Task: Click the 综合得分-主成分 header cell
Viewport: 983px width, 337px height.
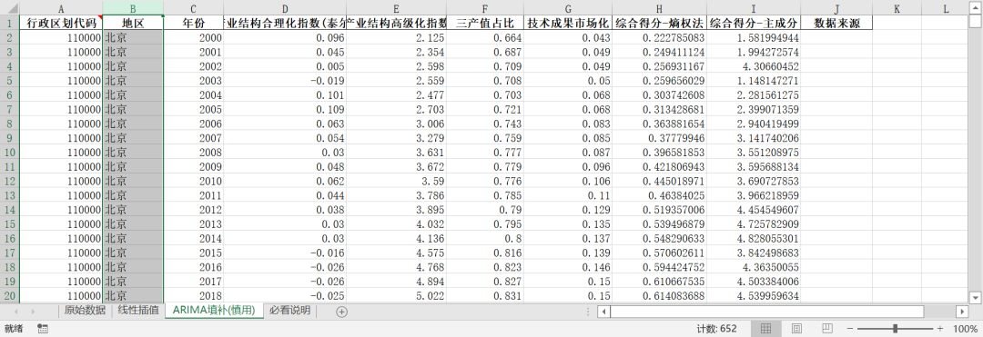Action: [754, 23]
